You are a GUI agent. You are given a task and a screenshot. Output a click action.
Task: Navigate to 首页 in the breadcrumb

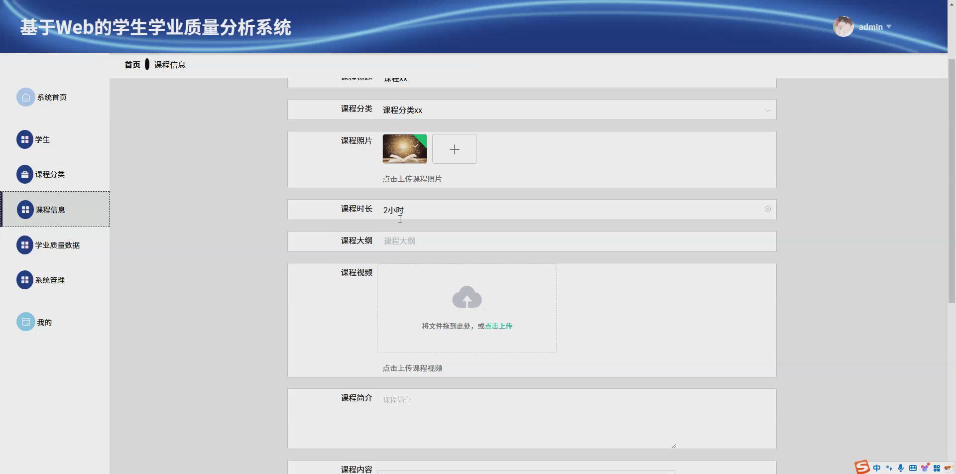[x=132, y=64]
